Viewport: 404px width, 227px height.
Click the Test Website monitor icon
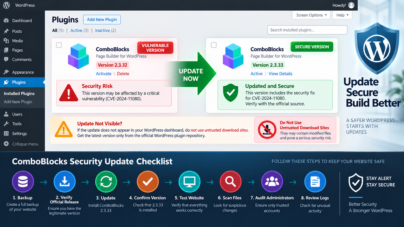[189, 182]
